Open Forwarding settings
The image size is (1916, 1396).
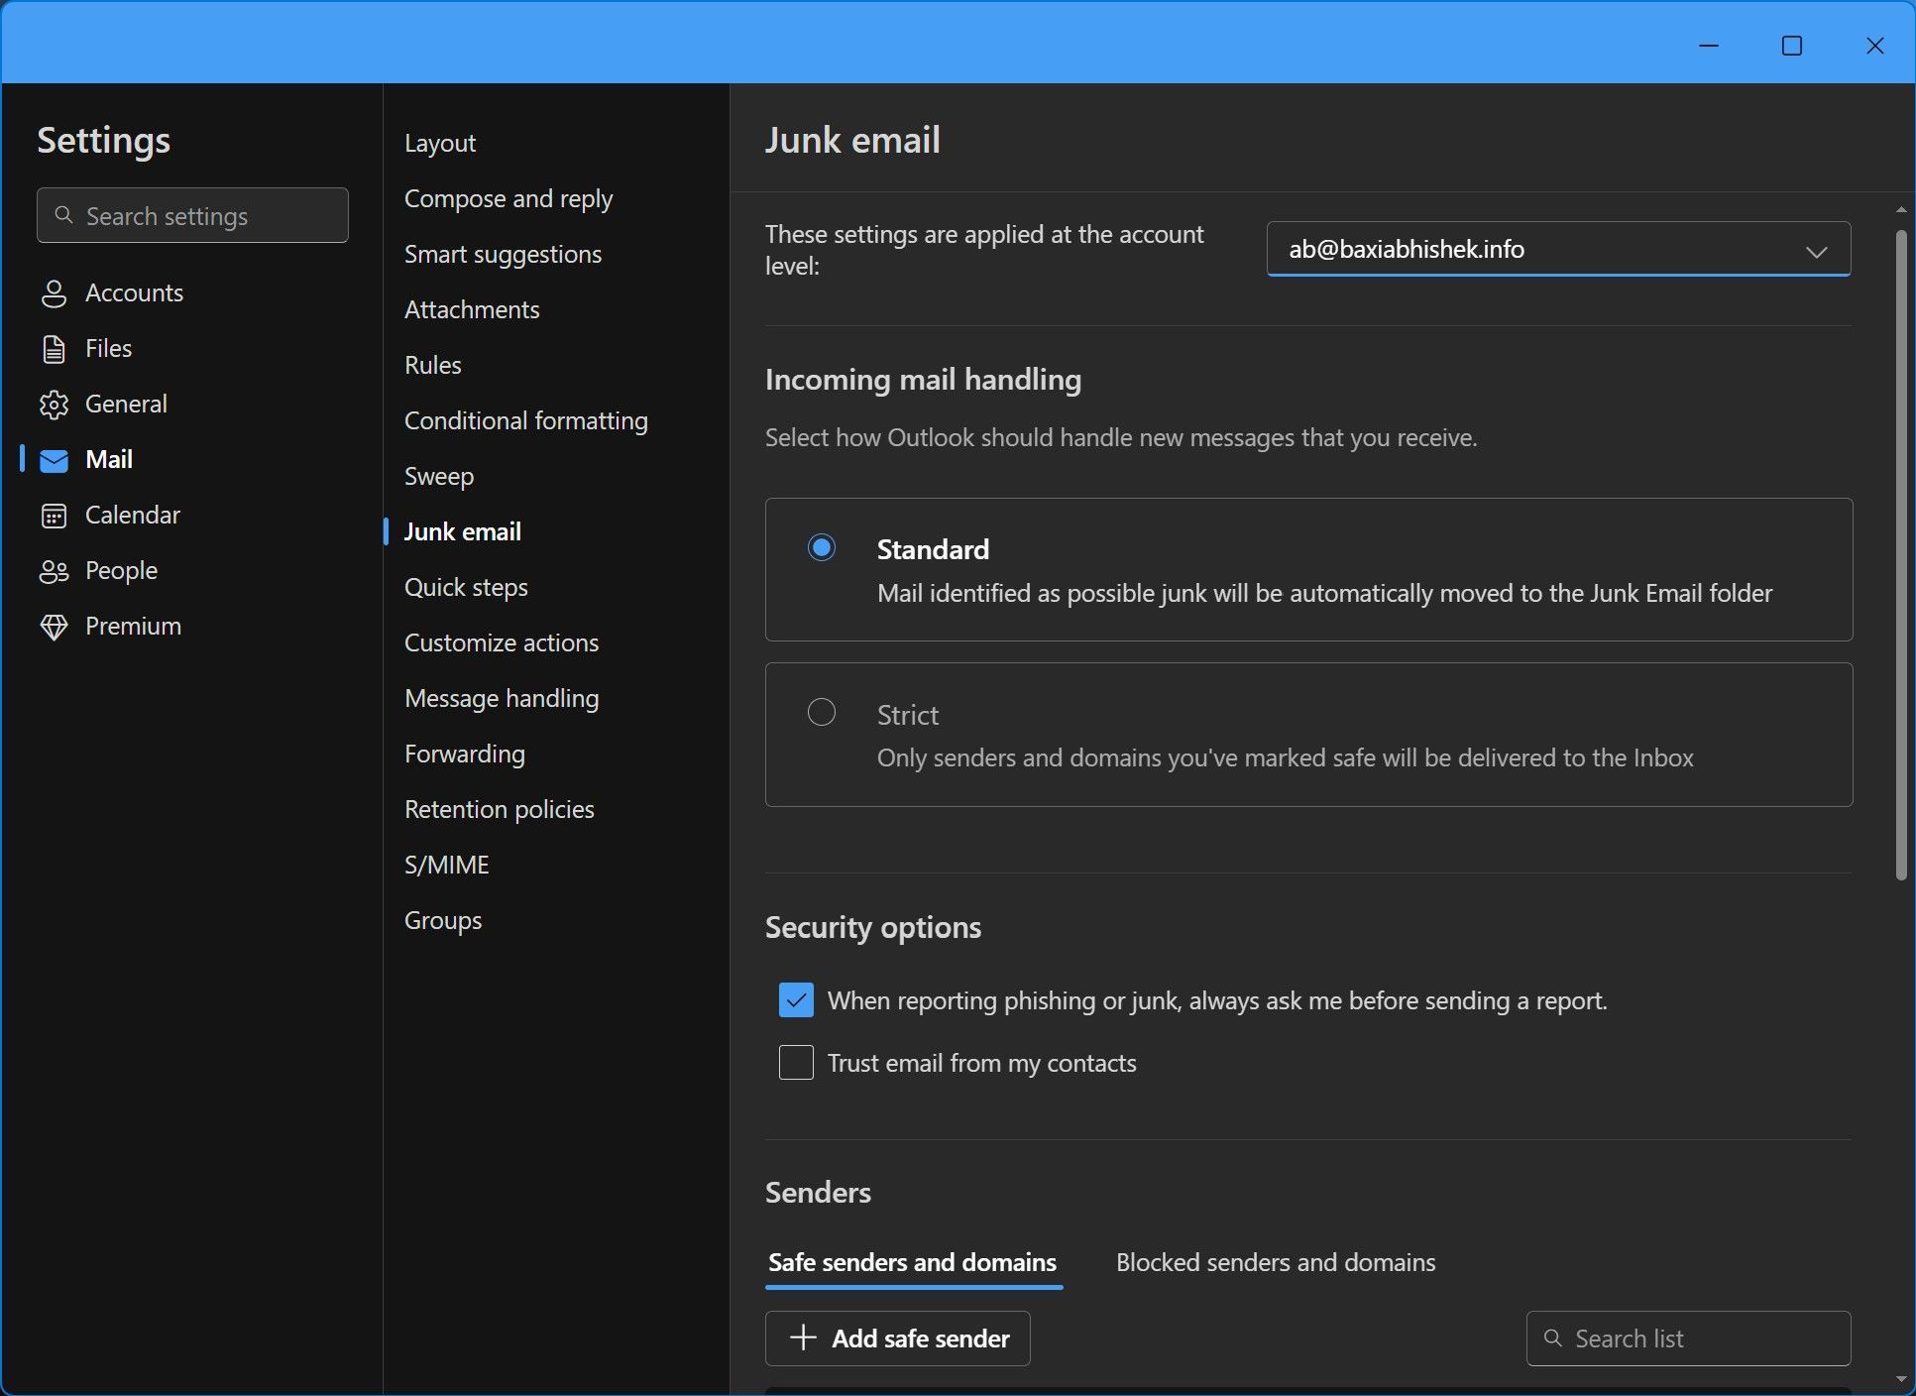point(464,754)
